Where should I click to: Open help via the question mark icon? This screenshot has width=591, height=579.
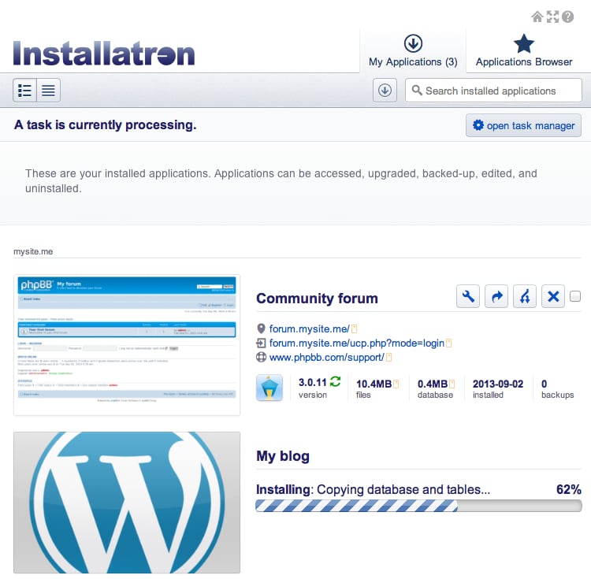(x=567, y=17)
